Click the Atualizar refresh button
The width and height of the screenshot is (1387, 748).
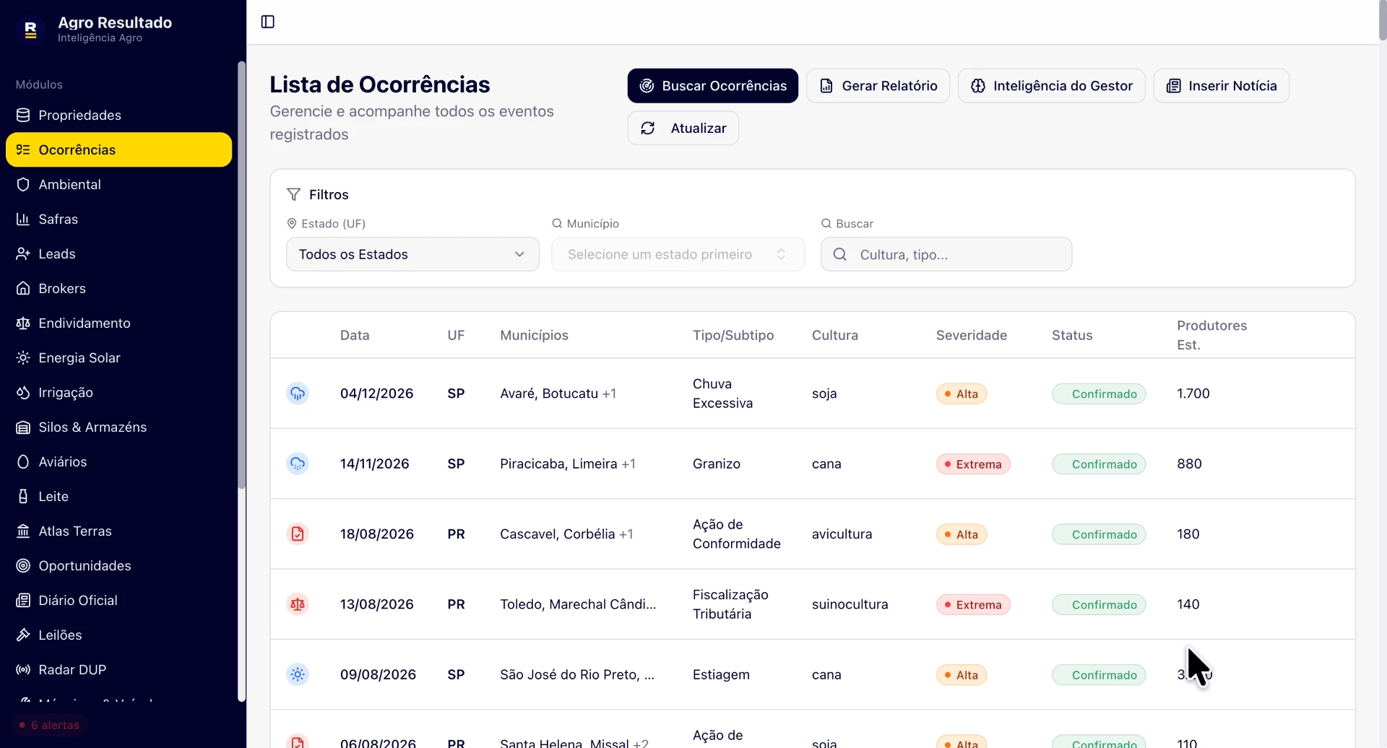tap(683, 128)
